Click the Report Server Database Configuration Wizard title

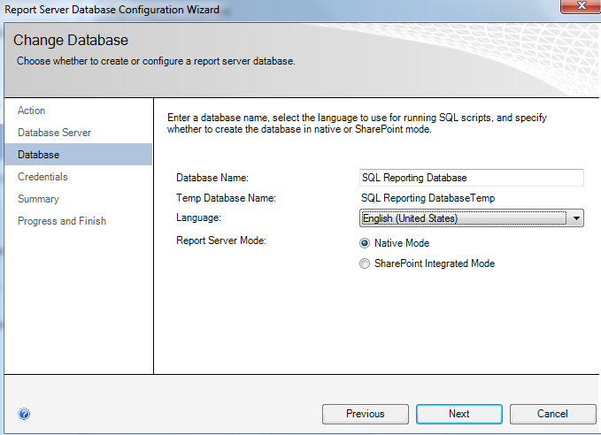tap(112, 9)
